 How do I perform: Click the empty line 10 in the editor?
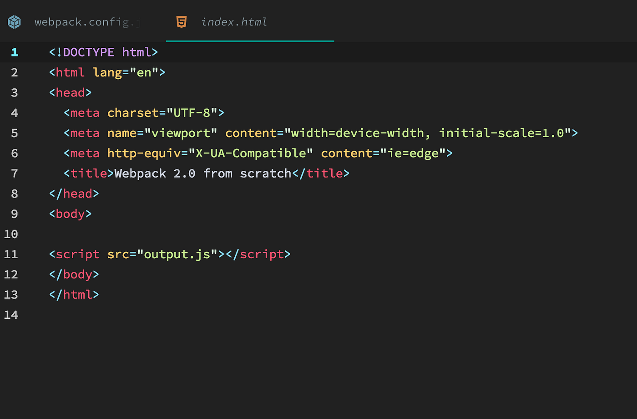pyautogui.click(x=136, y=234)
